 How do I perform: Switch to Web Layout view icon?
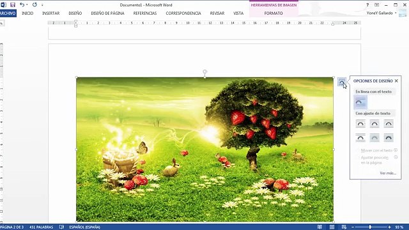coord(344,227)
